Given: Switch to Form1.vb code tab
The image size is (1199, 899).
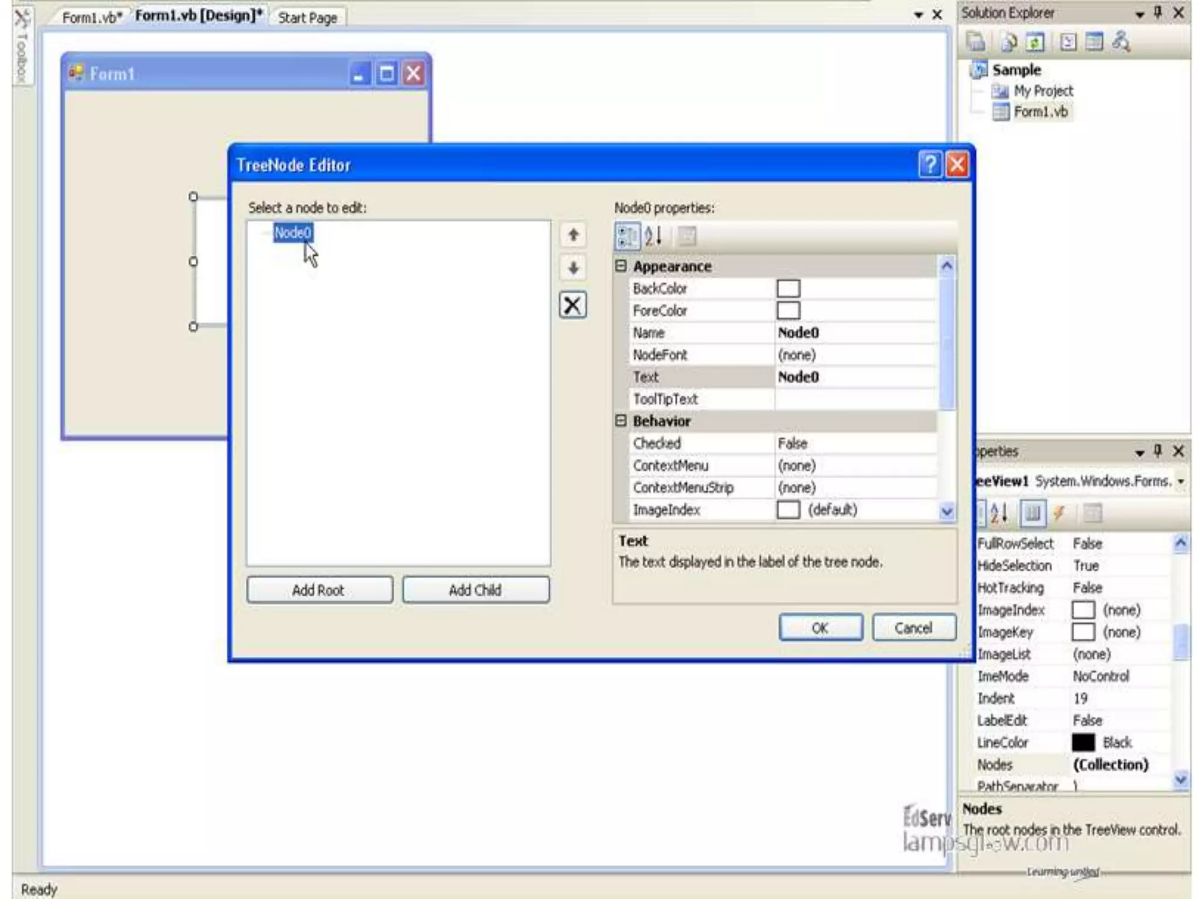Looking at the screenshot, I should point(92,17).
